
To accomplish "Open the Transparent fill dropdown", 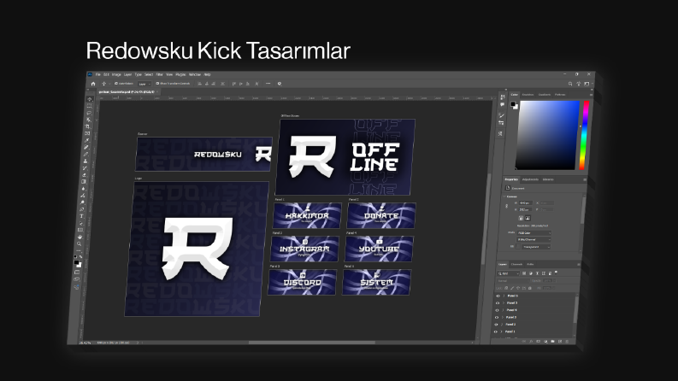I will (x=536, y=247).
